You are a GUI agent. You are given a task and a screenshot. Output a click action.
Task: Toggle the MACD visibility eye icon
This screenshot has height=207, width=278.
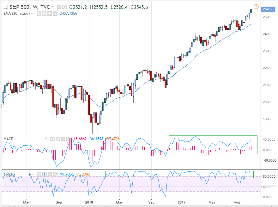[x=52, y=139]
